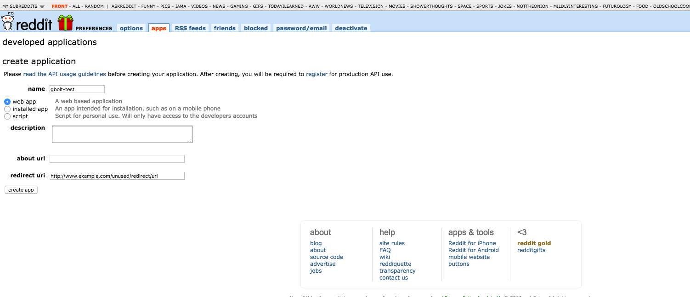This screenshot has height=297, width=690.
Task: Switch to the options tab
Action: coord(131,28)
